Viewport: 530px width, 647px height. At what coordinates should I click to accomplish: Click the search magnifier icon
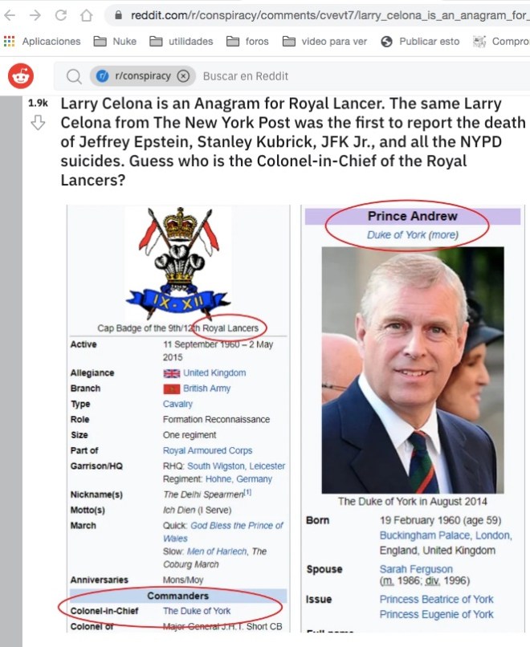click(74, 76)
